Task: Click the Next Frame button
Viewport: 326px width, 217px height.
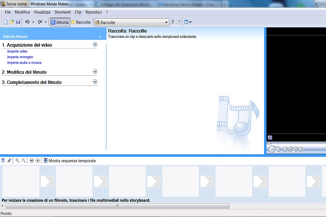Action: point(295,149)
